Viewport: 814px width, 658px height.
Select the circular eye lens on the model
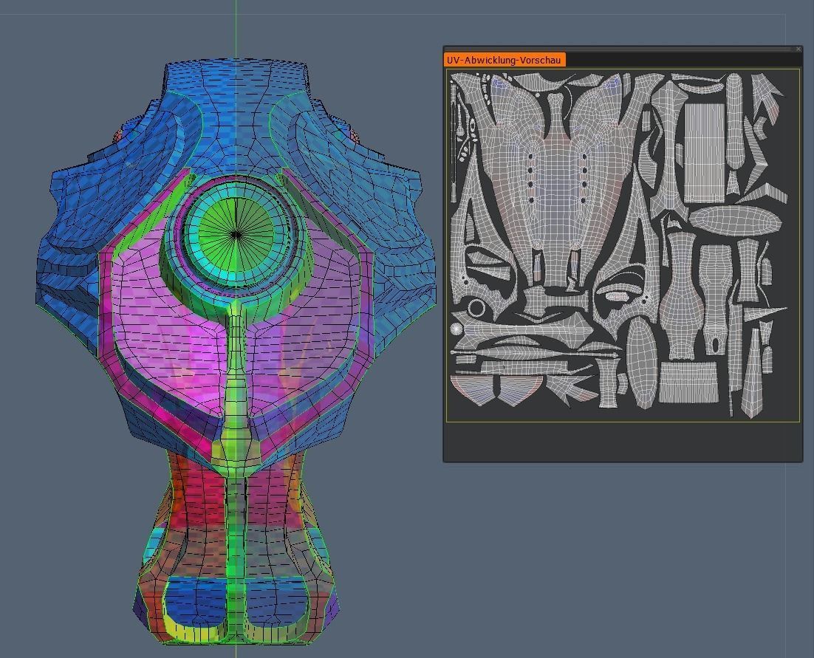coord(235,235)
